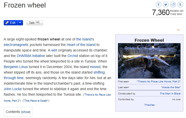Open the Edit dropdown arrow
This screenshot has height=118, width=186.
(x=20, y=23)
